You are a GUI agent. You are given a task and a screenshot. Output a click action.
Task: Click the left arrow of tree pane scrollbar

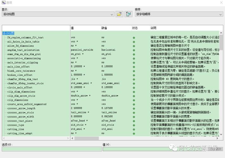click(x=4, y=138)
